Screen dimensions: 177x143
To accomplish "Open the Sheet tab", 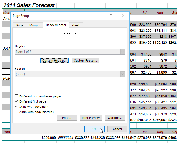I will (75, 25).
